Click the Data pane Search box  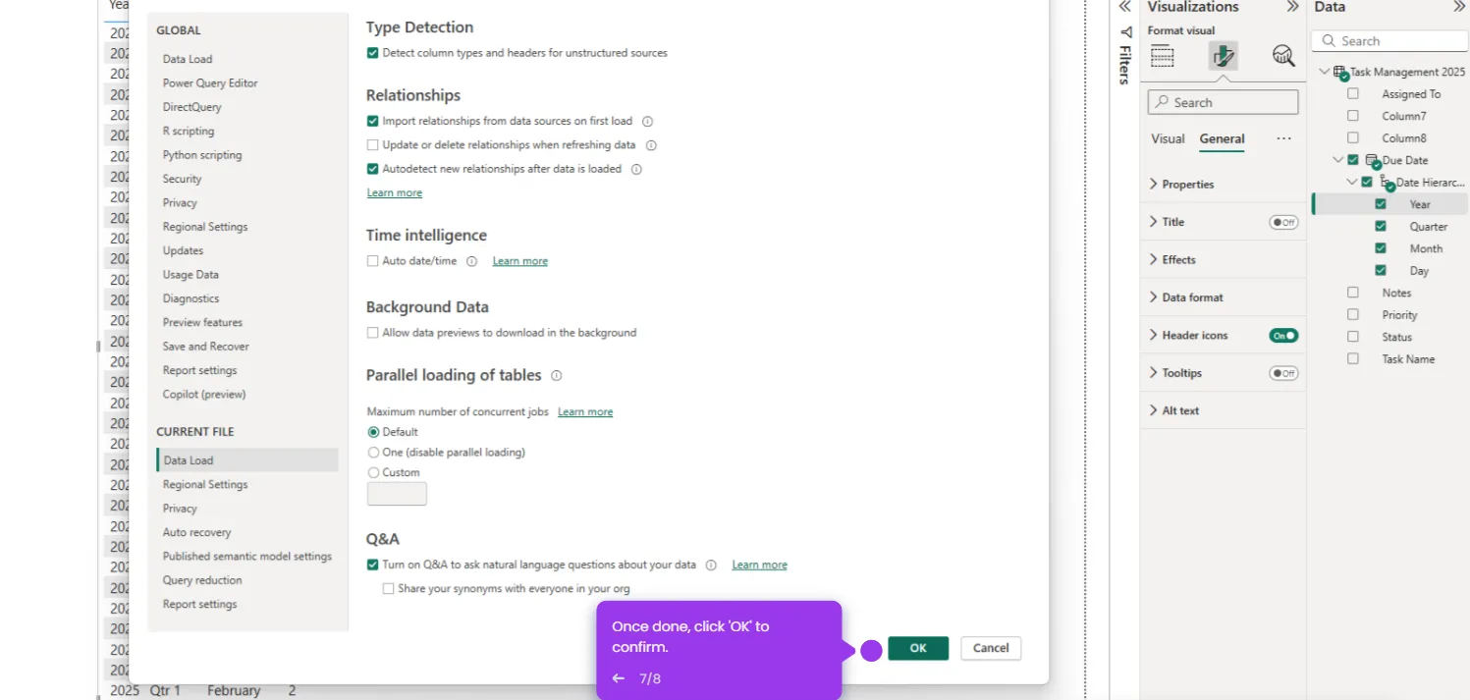(1389, 41)
